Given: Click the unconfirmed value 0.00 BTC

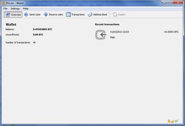Looking at the screenshot, I should point(38,35).
